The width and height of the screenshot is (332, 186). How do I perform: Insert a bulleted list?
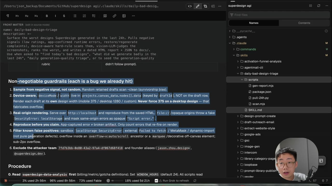pos(75,16)
